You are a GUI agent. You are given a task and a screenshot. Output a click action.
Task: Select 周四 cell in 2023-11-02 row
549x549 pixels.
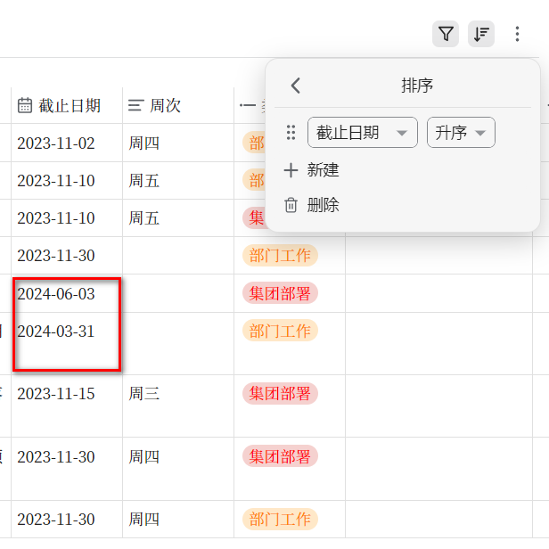[178, 143]
